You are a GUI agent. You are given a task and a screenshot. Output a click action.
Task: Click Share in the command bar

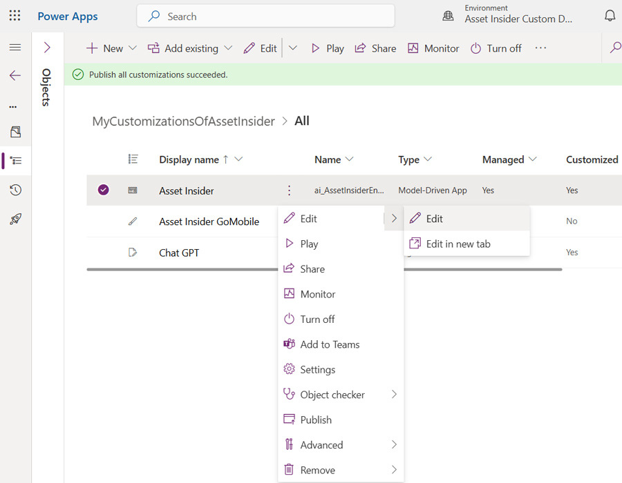coord(375,48)
